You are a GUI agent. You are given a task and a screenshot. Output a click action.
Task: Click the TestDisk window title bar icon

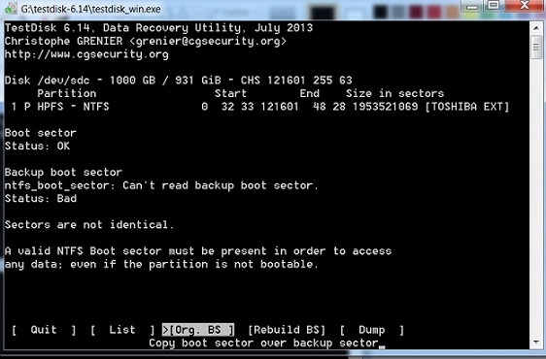[11, 9]
